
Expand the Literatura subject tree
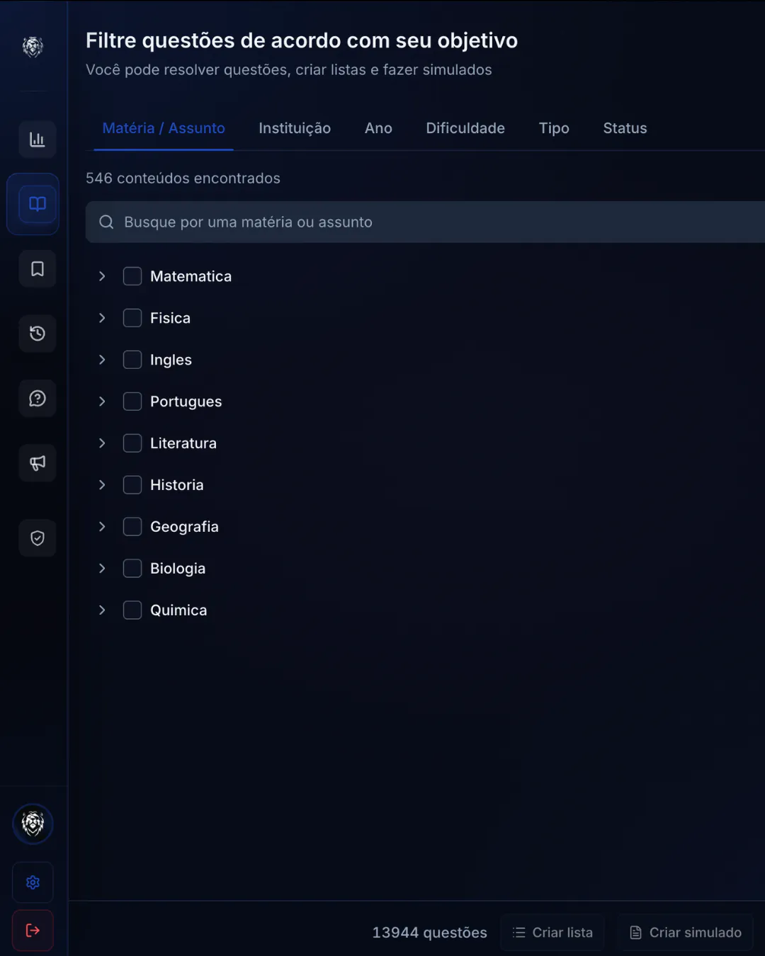tap(102, 443)
